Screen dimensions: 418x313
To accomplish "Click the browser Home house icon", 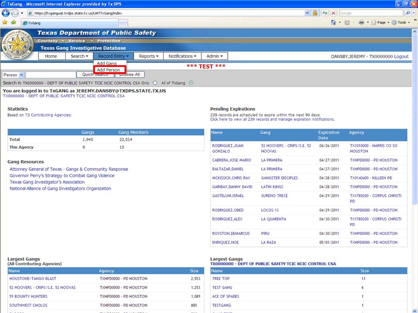I will [333, 22].
